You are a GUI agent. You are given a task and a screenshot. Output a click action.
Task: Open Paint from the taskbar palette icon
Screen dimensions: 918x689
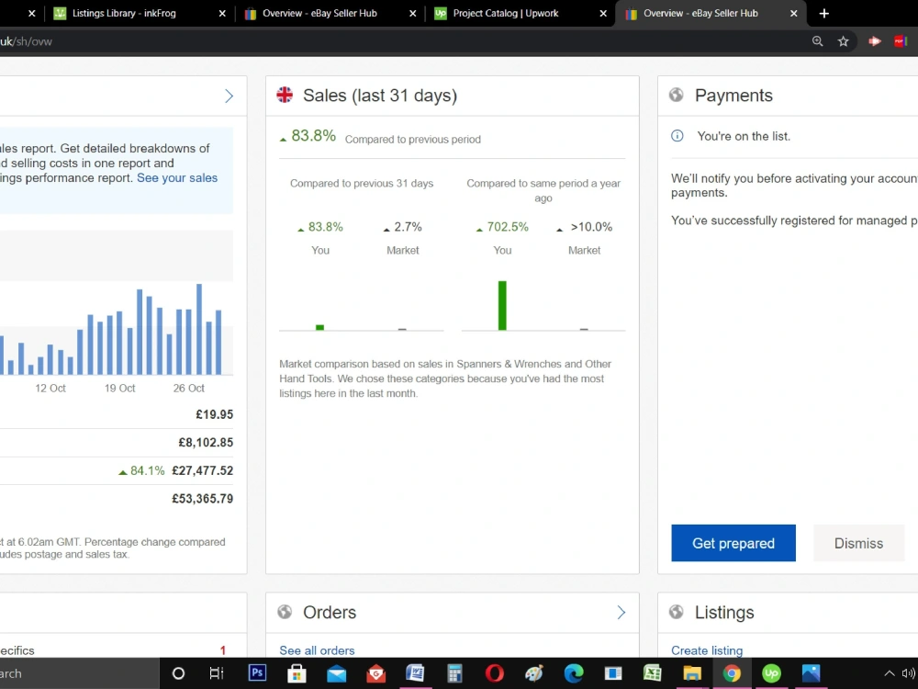534,673
